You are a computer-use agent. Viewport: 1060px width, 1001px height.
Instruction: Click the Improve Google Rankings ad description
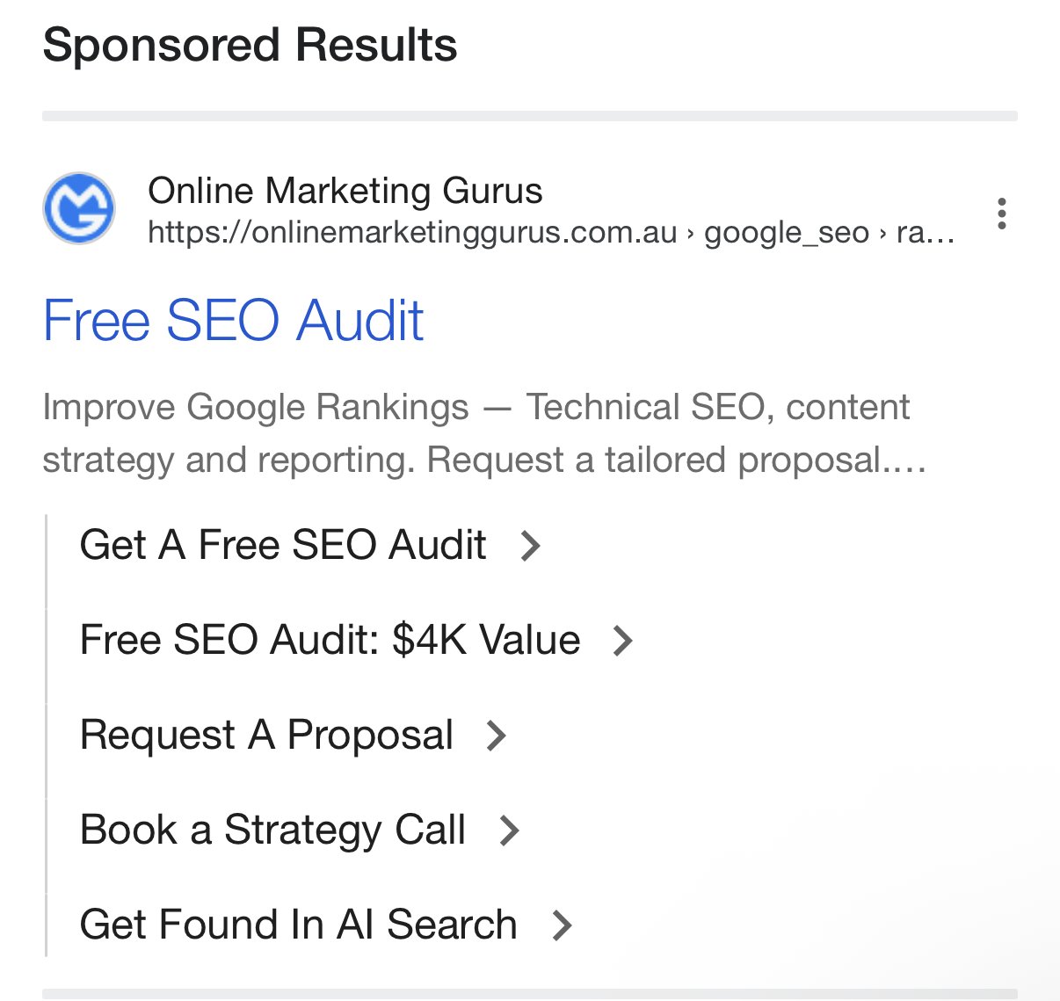(484, 433)
